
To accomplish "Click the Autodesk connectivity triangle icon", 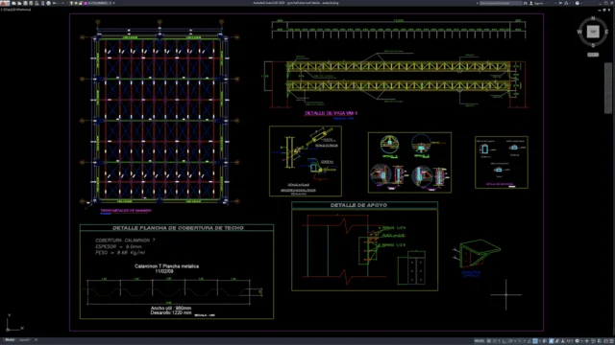I will [x=566, y=3].
